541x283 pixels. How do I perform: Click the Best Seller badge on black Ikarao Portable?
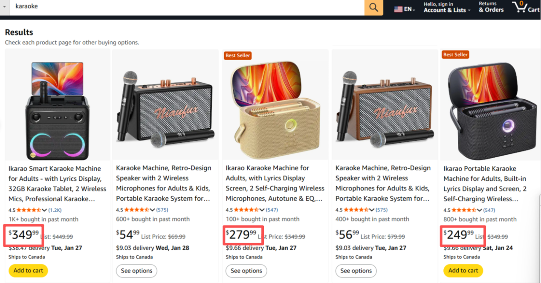point(456,55)
